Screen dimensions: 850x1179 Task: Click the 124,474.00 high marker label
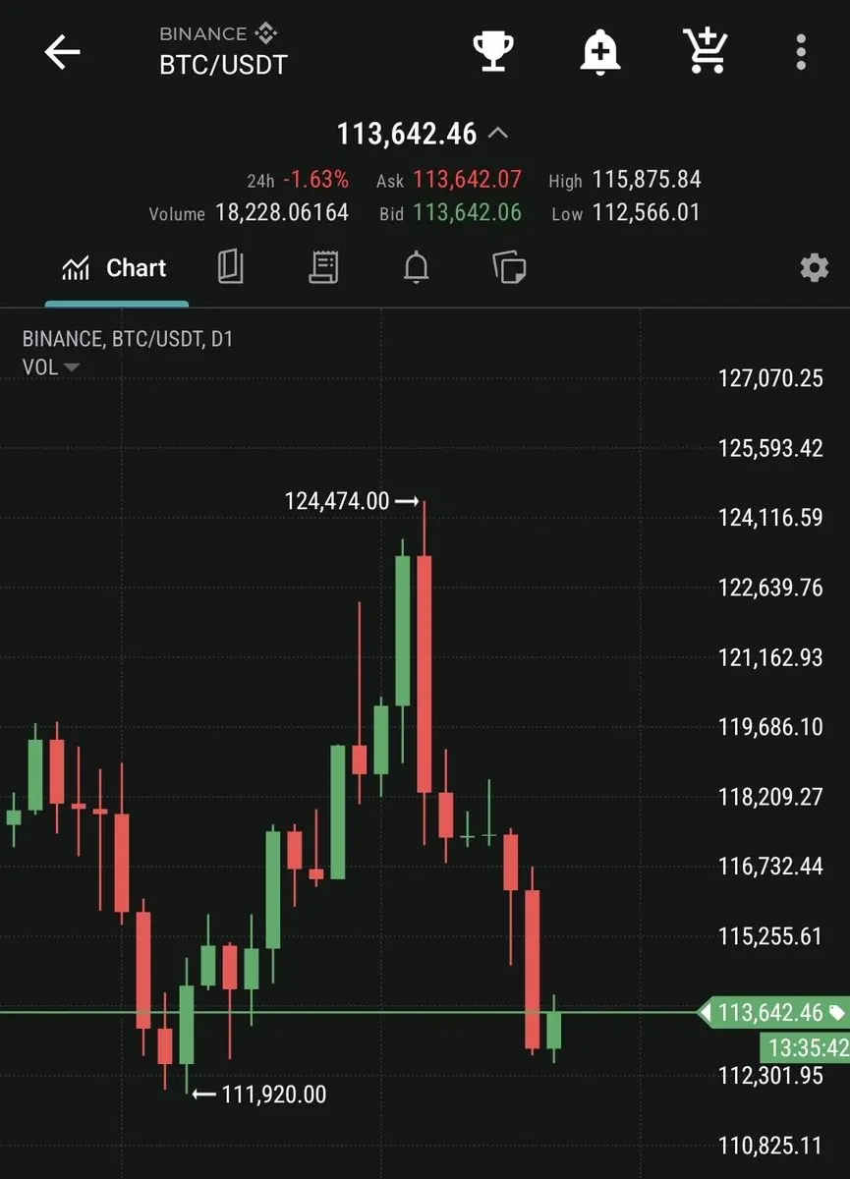click(x=337, y=501)
